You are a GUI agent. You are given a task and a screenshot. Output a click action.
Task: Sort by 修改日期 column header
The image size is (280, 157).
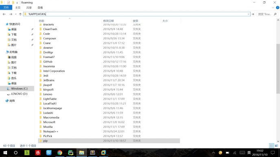(109, 21)
